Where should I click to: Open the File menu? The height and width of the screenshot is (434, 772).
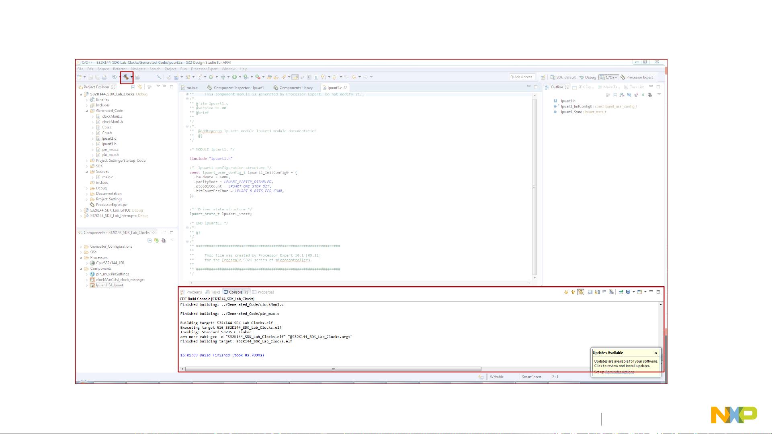[x=80, y=69]
